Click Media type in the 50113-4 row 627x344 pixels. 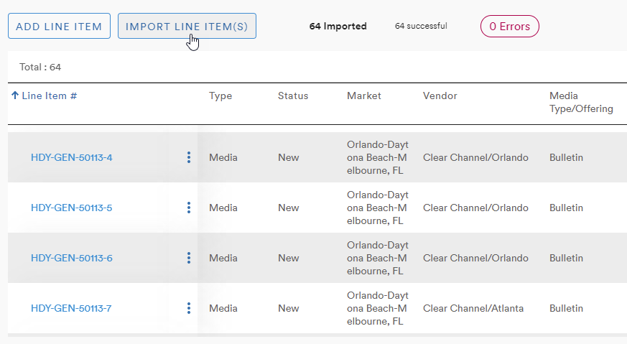[x=223, y=157]
